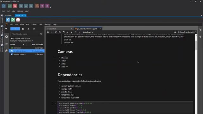203x114 pixels.
Task: Cut selected cell with scissors icon
Action: pos(56,32)
